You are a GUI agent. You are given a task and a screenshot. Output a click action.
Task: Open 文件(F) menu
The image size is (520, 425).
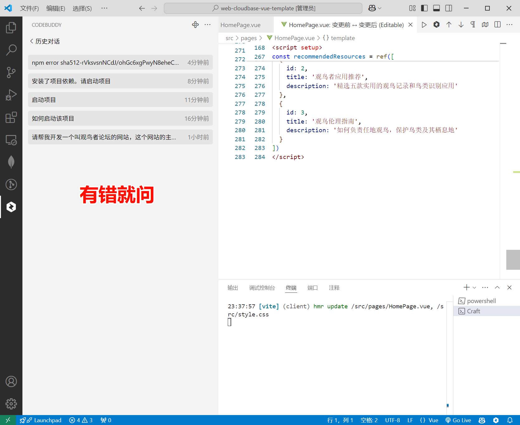[x=30, y=8]
